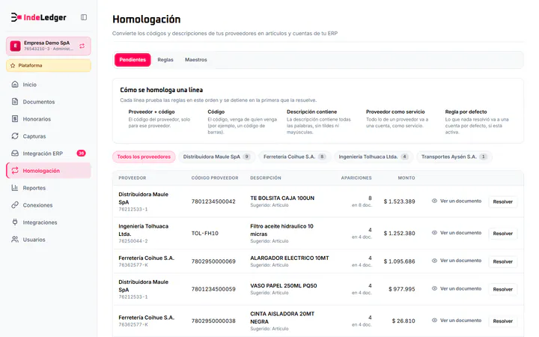Click the 36 badge on Integración ERP

pyautogui.click(x=81, y=153)
